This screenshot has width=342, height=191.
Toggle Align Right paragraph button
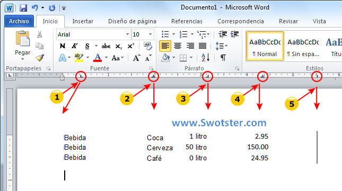click(x=190, y=46)
